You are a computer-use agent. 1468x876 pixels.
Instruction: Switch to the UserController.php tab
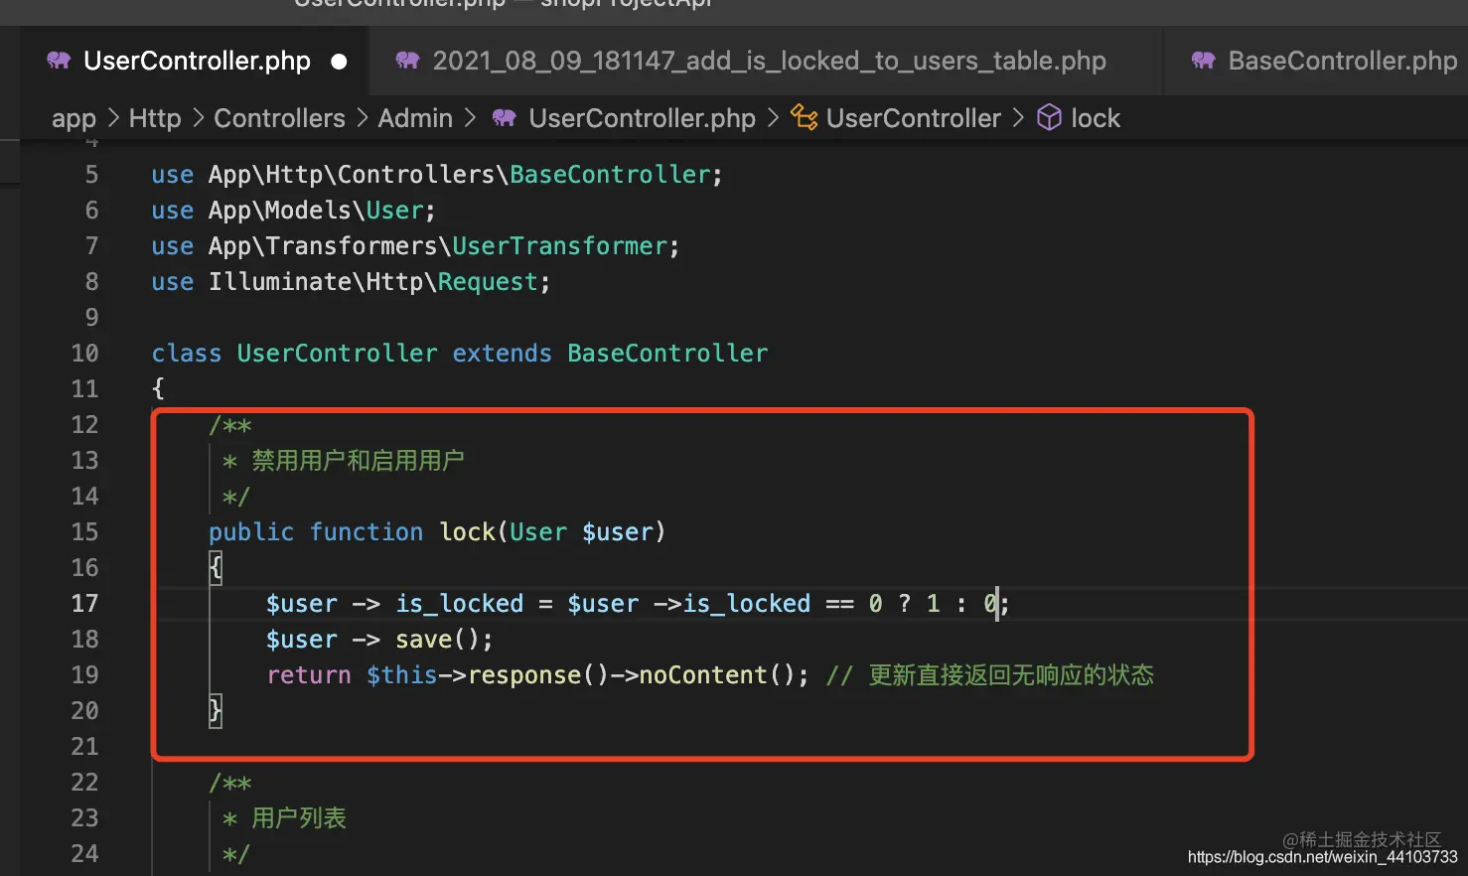tap(197, 61)
